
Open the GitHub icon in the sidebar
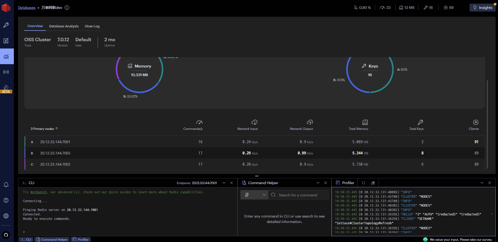point(6,235)
